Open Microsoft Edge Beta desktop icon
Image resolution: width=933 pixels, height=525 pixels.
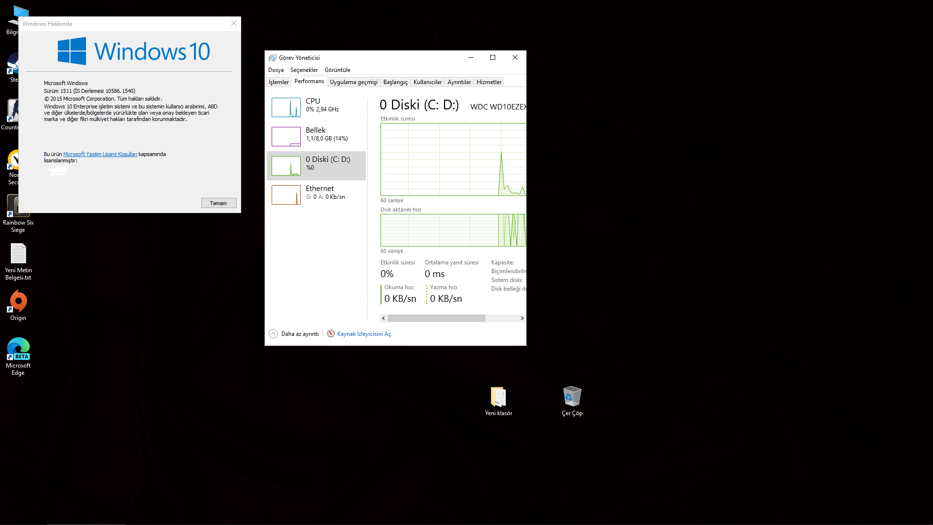click(18, 350)
